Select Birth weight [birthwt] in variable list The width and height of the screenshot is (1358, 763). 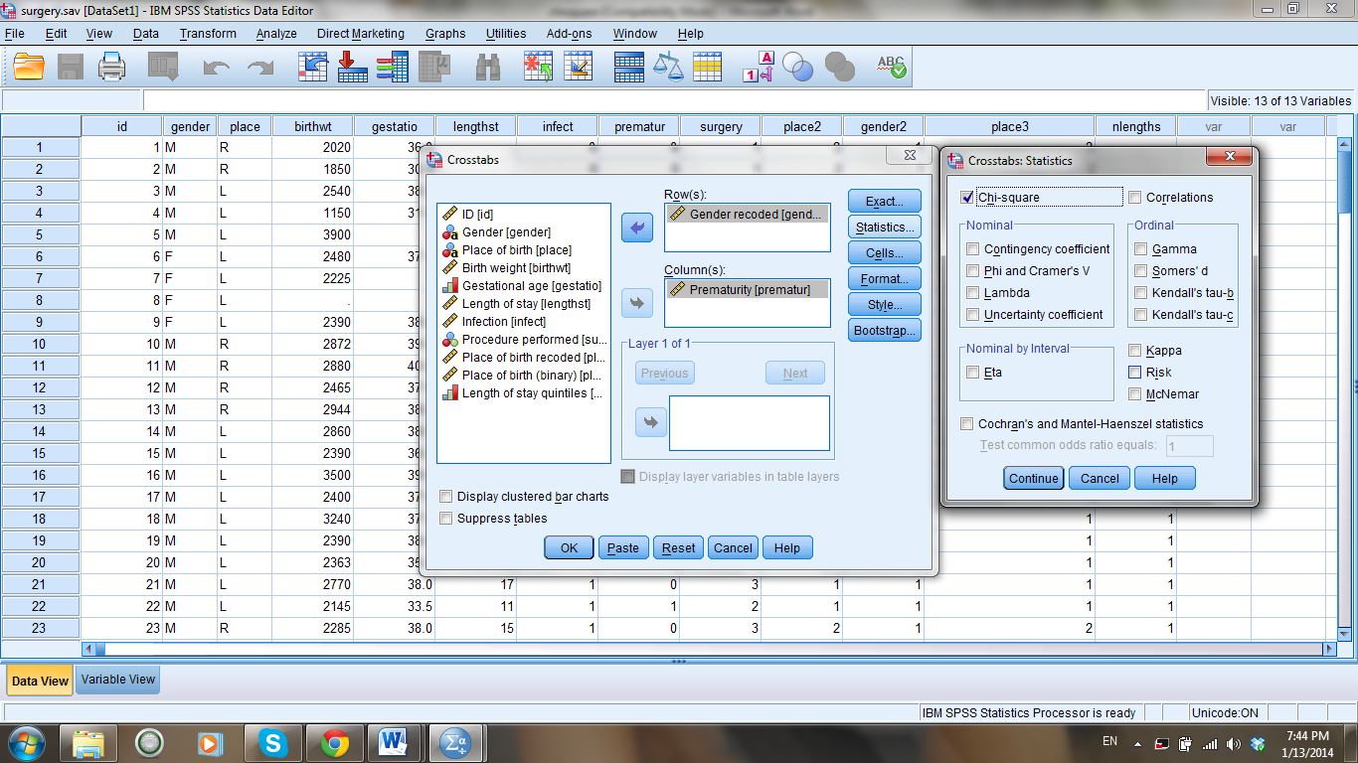click(x=523, y=268)
